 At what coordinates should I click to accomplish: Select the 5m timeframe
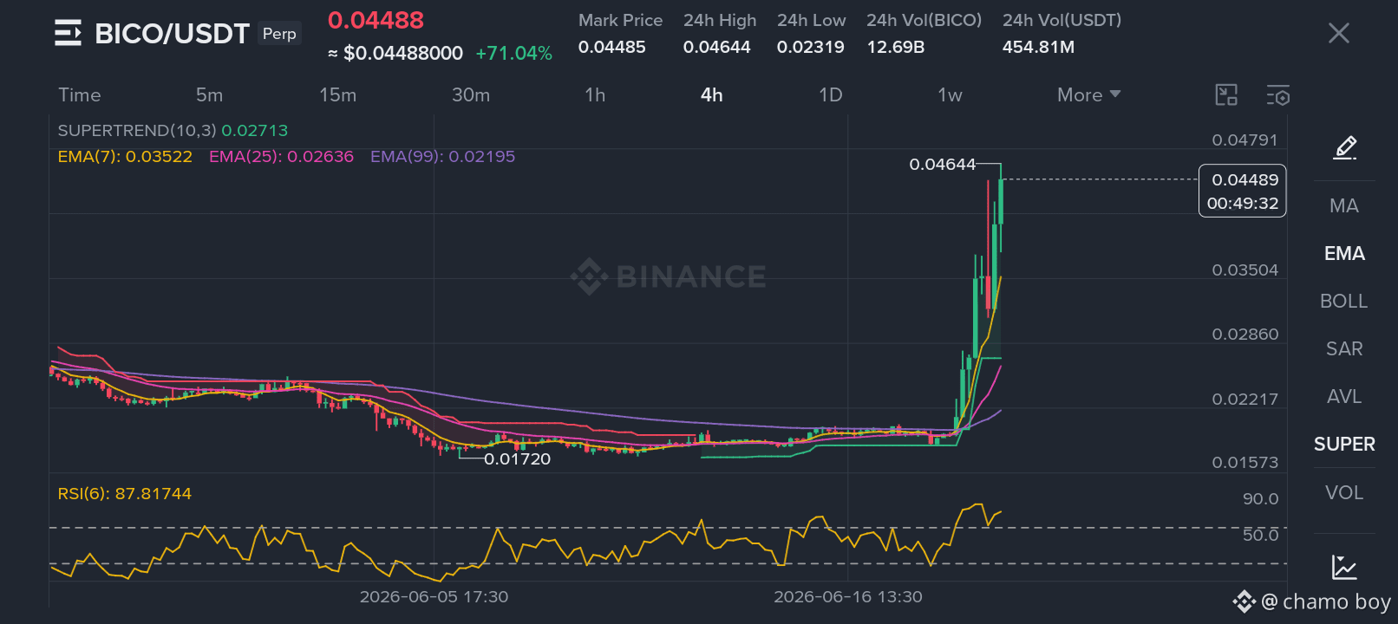pos(209,94)
